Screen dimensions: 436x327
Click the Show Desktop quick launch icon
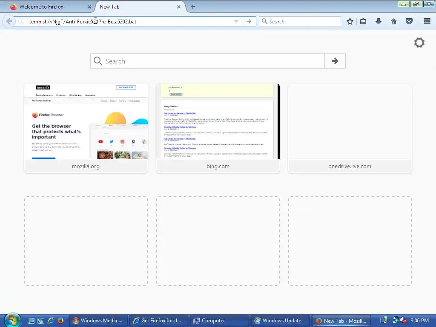pyautogui.click(x=31, y=321)
